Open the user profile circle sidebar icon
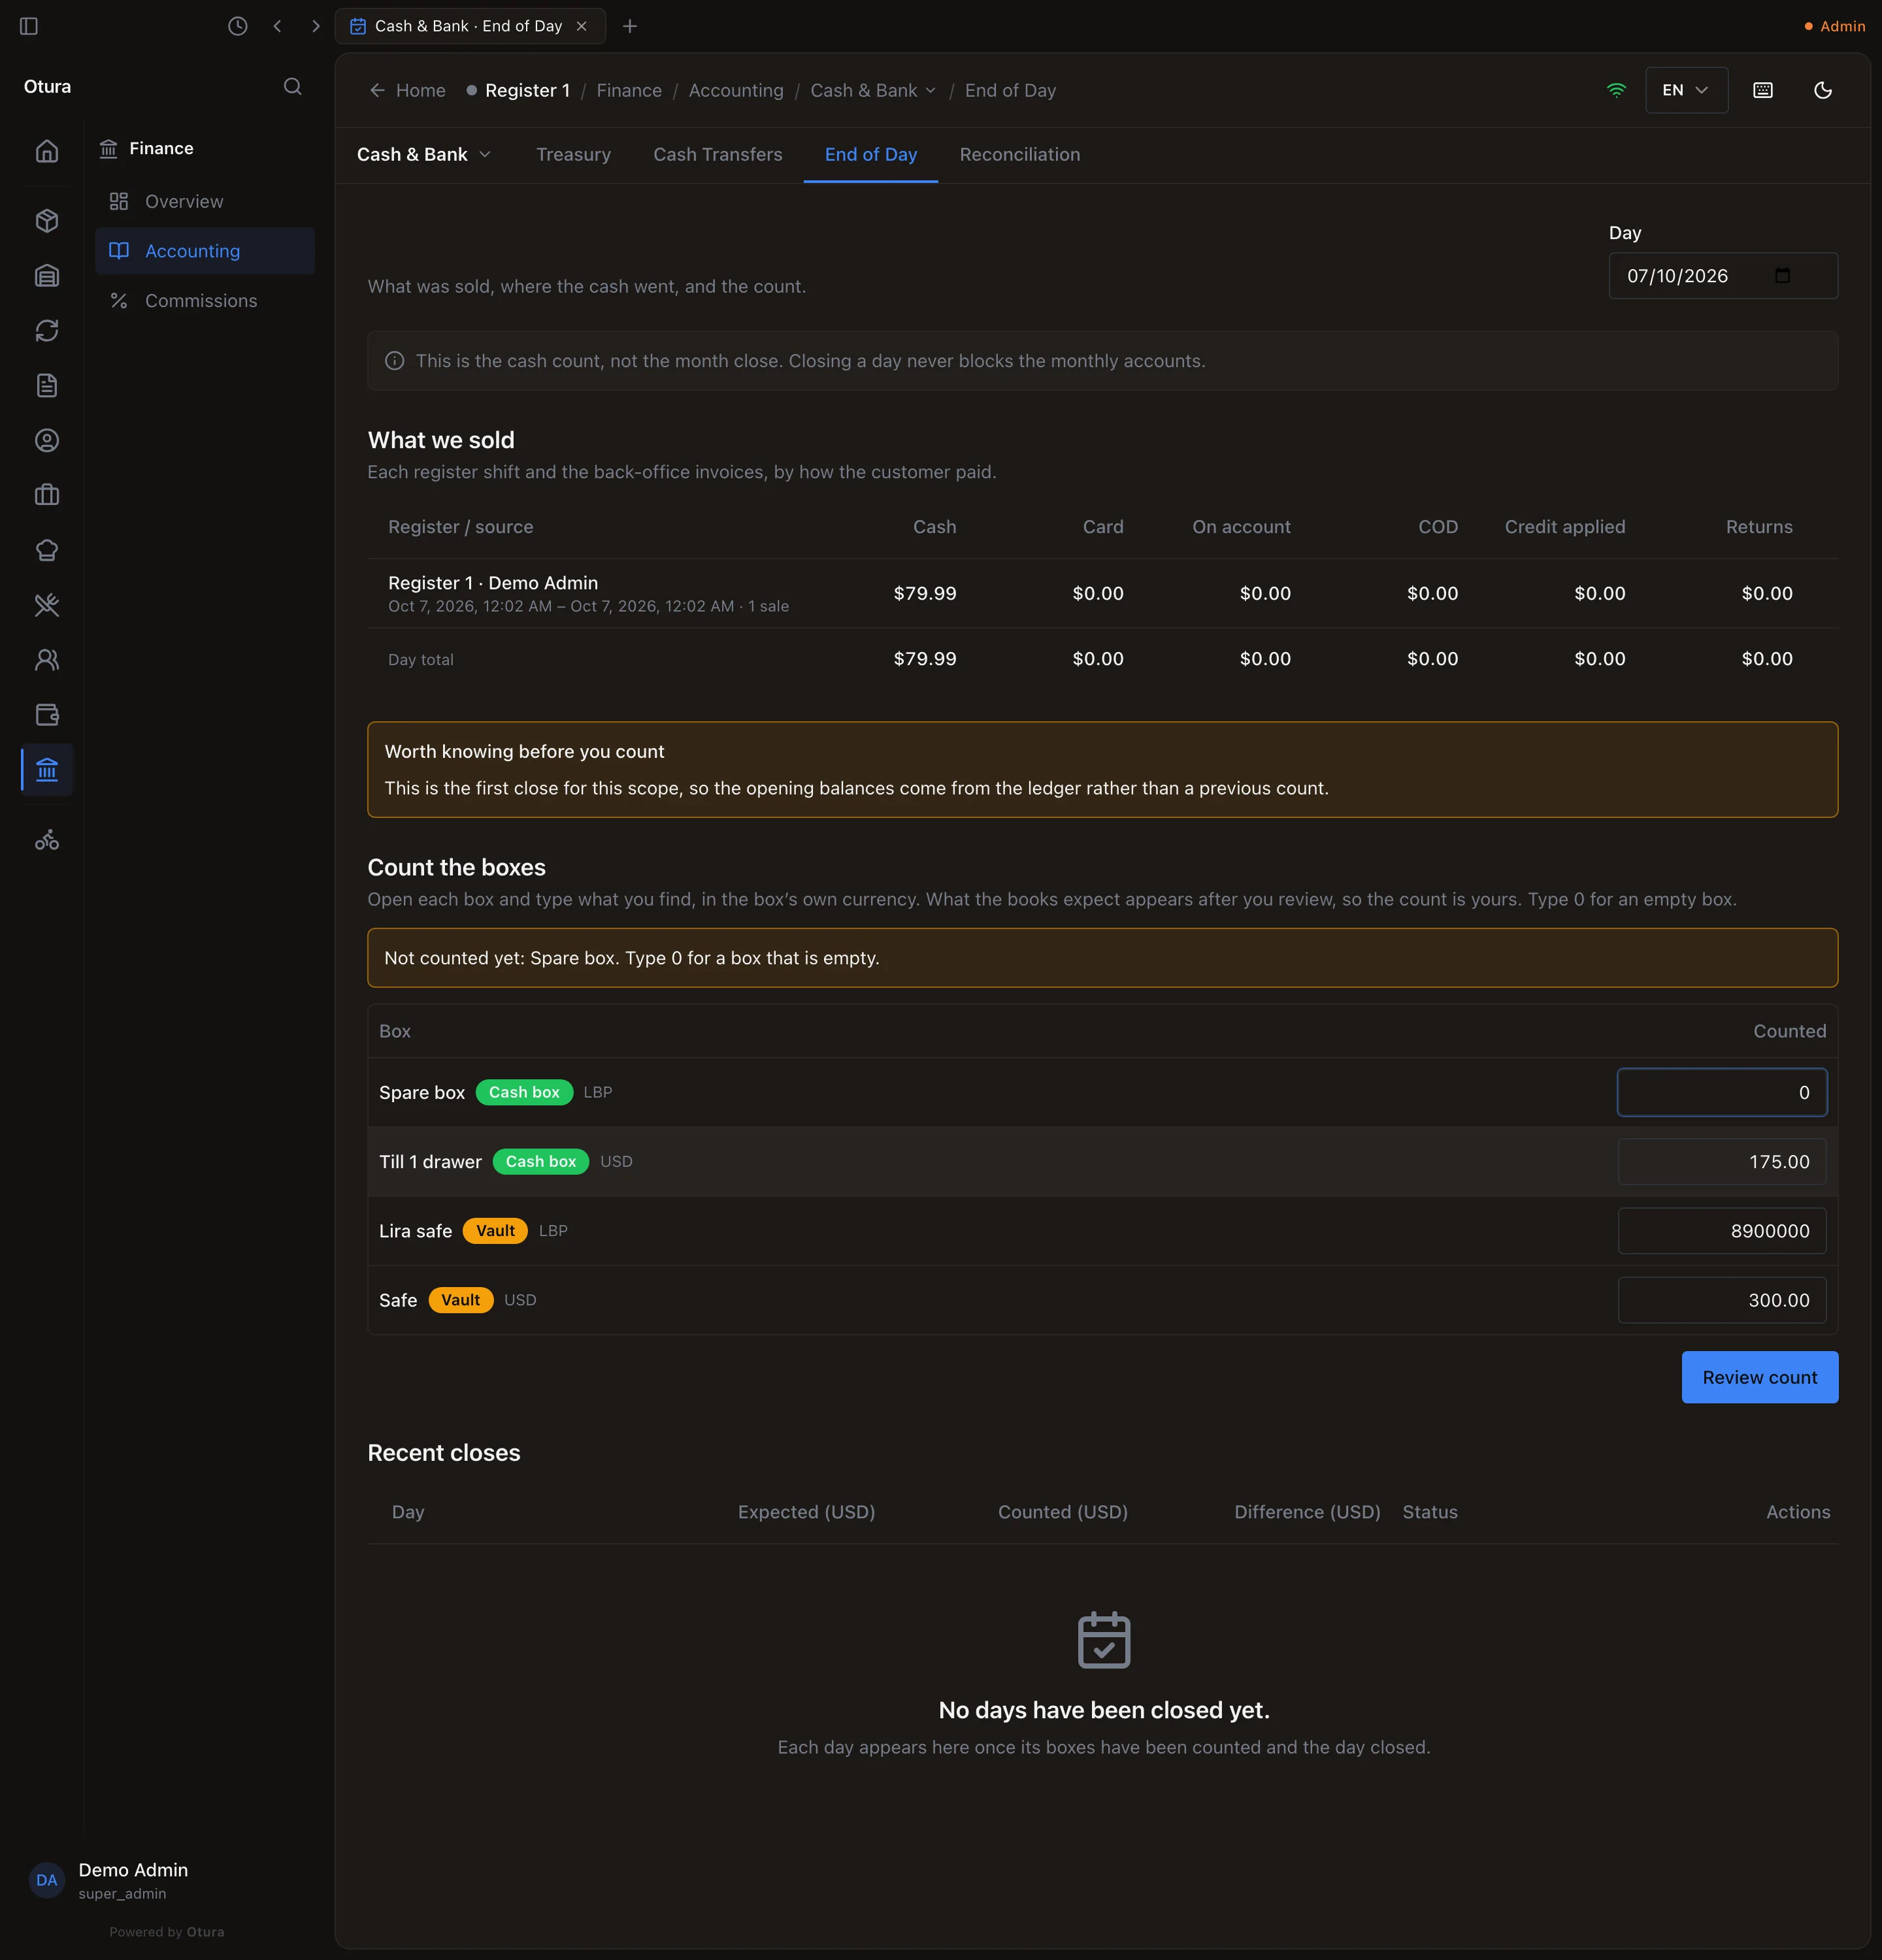This screenshot has height=1960, width=1882. 47,440
